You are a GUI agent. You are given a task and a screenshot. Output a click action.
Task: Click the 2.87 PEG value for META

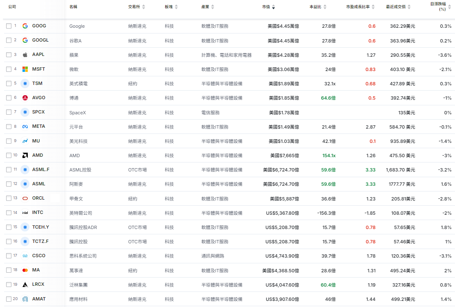click(370, 127)
